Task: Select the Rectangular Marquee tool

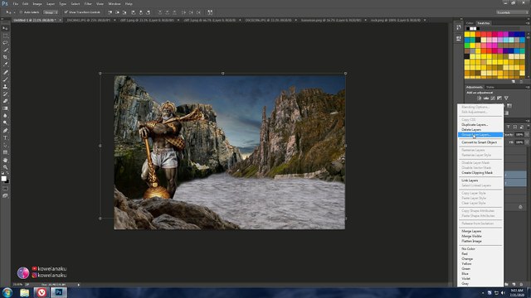Action: pyautogui.click(x=5, y=36)
